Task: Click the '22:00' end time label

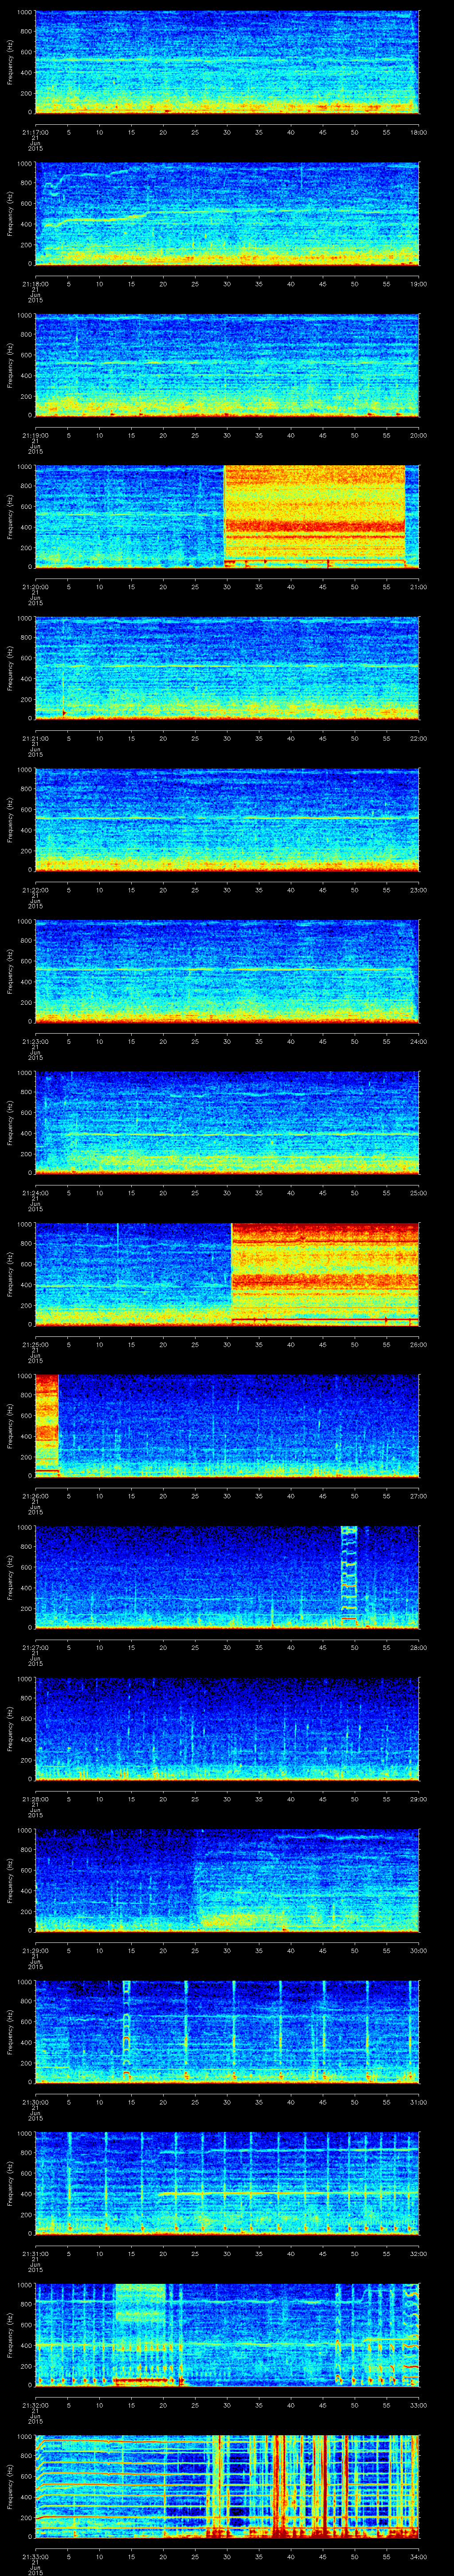Action: pos(418,737)
